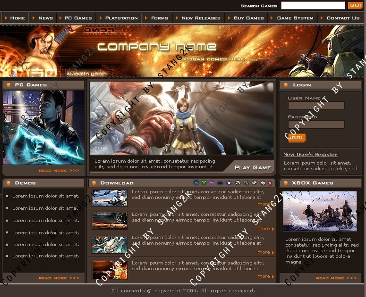Open the Contact Us navigation item
The height and width of the screenshot is (297, 366).
point(343,18)
